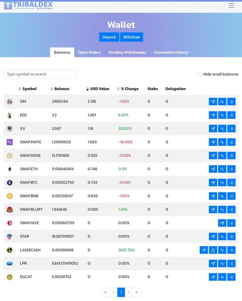Click the STAR token logo
This screenshot has height=301, width=242.
pyautogui.click(x=9, y=236)
